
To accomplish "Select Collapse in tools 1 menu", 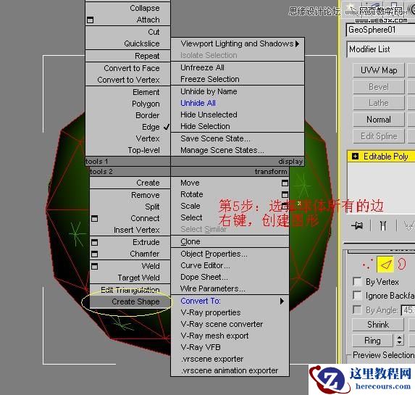I will [x=145, y=8].
